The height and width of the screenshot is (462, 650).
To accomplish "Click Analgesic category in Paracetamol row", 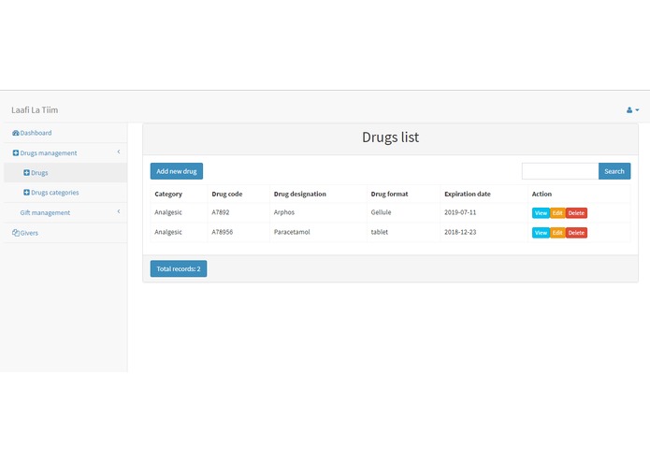I will pyautogui.click(x=168, y=232).
